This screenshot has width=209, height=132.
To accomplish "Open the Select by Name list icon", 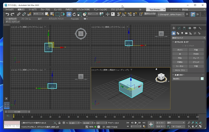I will click(x=52, y=14).
